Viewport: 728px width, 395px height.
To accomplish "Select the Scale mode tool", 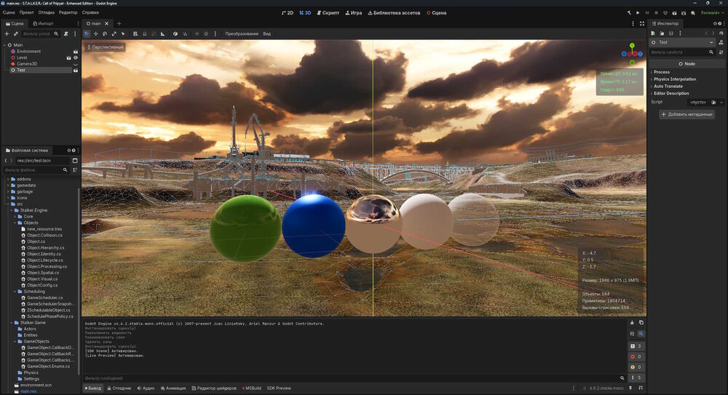I will (x=114, y=34).
